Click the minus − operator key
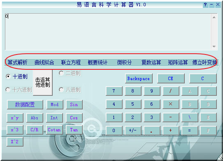Image resolution: width=223 pixels, height=161 pixels. [x=171, y=117]
